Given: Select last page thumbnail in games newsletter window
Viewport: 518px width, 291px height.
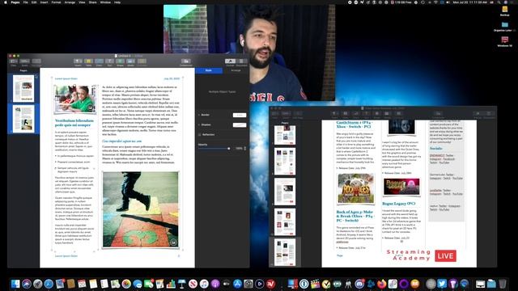Looking at the screenshot, I should (x=285, y=252).
